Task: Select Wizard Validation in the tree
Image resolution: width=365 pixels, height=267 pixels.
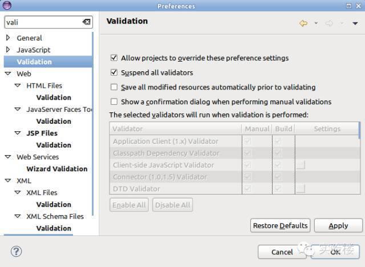Action: coord(57,169)
